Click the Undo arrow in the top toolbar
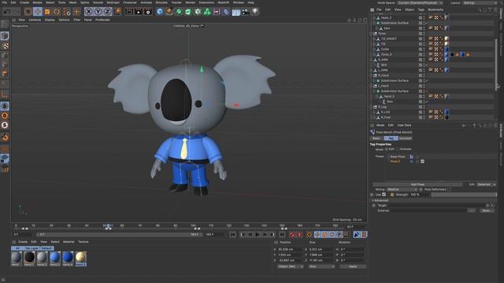Screen dimensions: 504x283 coord(7,12)
